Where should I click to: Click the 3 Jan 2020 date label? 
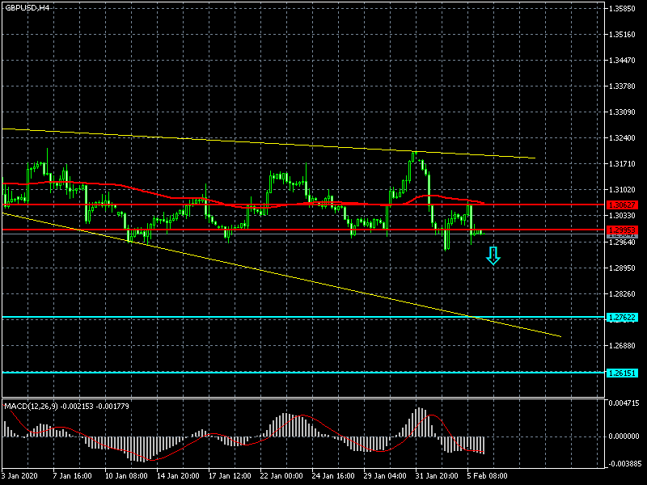19,476
